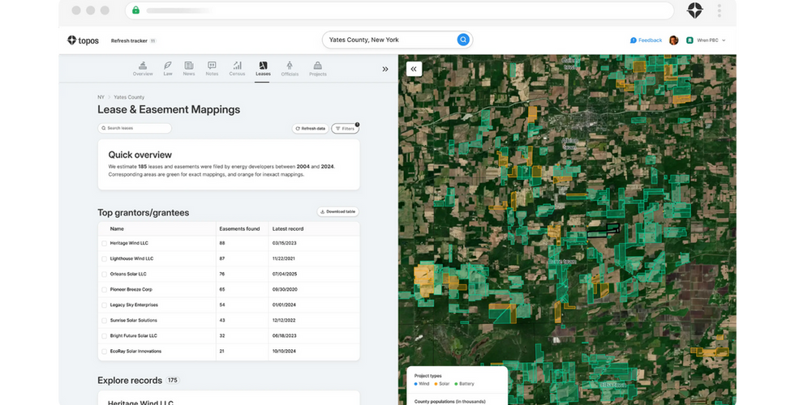Click the Name column header
Image resolution: width=795 pixels, height=405 pixels.
(117, 228)
